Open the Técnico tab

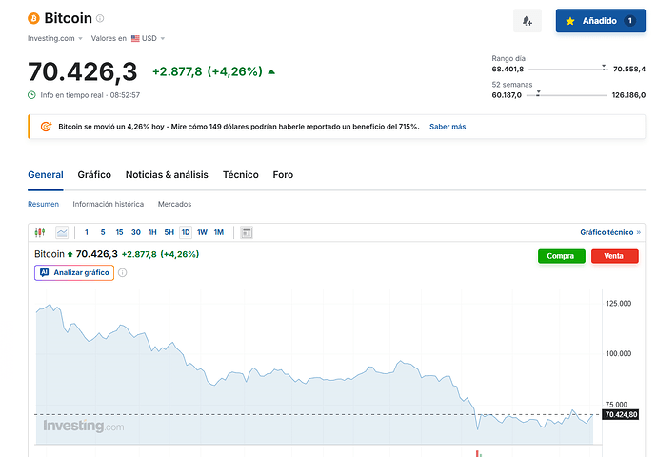[x=241, y=174]
